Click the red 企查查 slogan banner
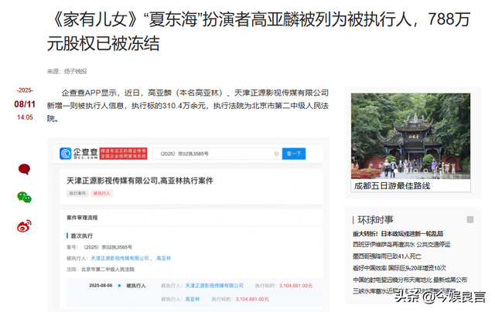 [x=124, y=154]
